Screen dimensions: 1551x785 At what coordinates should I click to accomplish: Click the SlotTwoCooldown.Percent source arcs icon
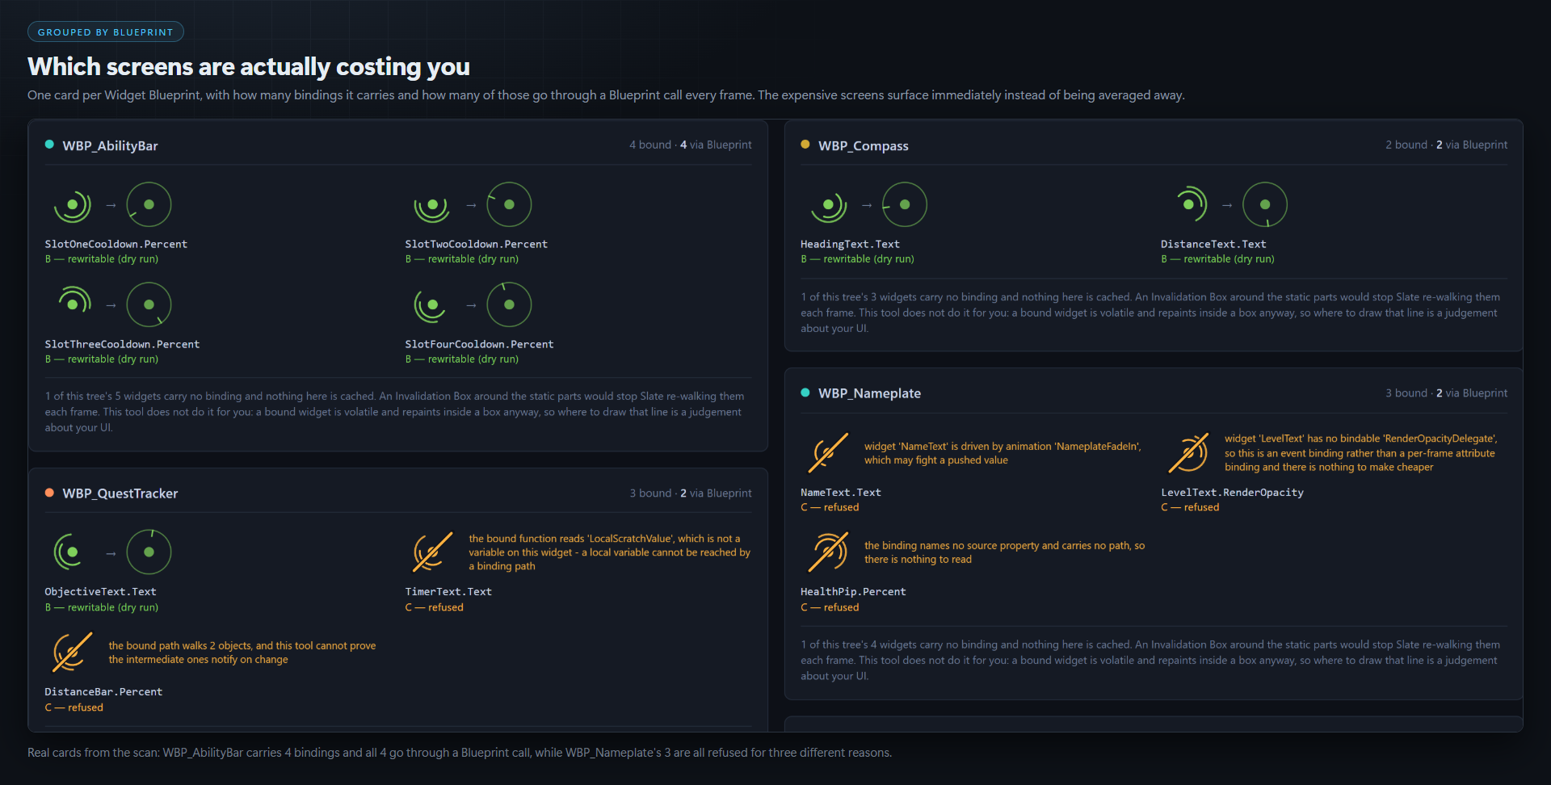click(x=432, y=204)
